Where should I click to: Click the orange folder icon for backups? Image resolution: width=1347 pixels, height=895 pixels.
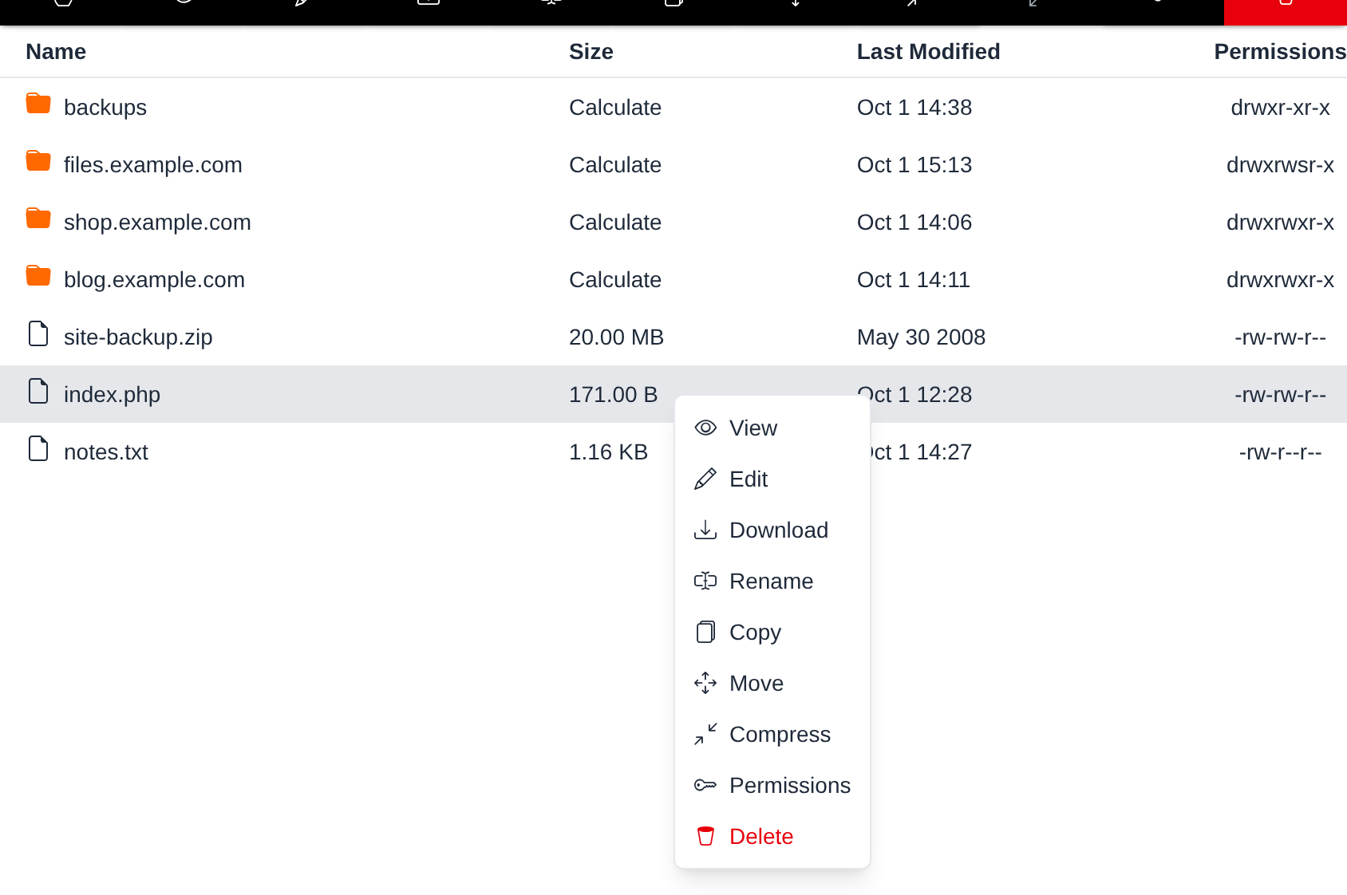pyautogui.click(x=38, y=104)
